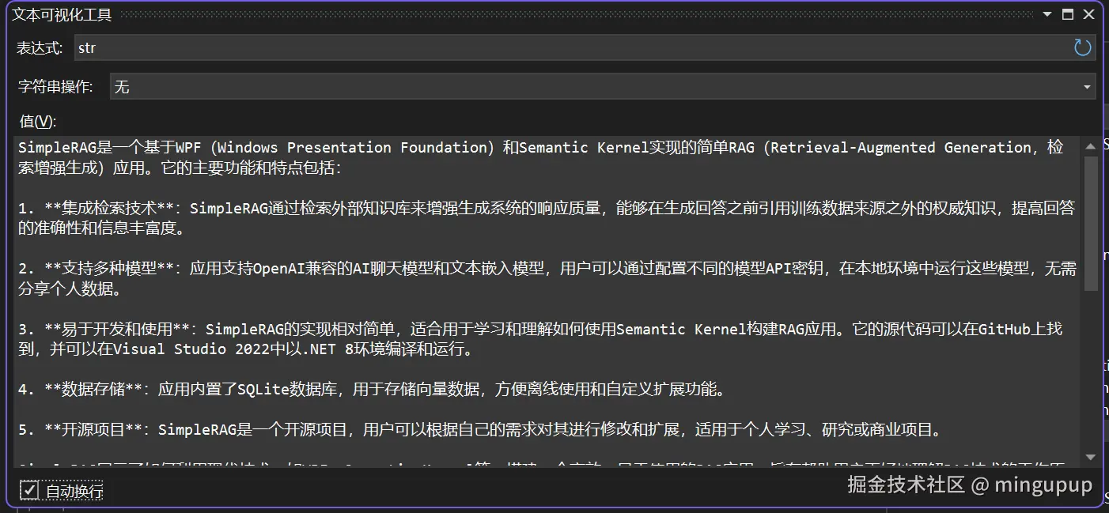Viewport: 1109px width, 513px height.
Task: Maximize the Text Visualizer window
Action: [1068, 14]
